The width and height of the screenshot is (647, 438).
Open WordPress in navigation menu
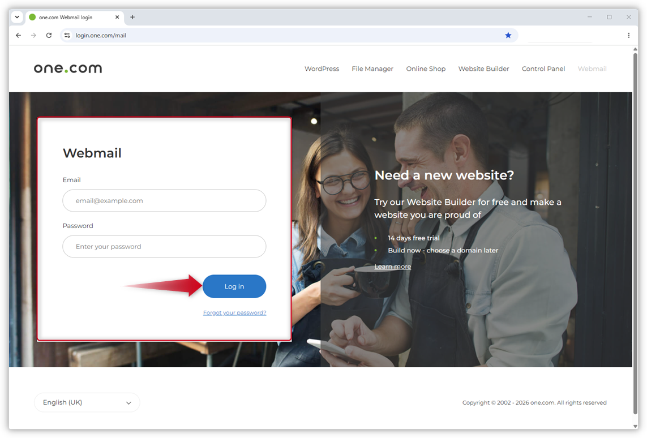pyautogui.click(x=322, y=69)
